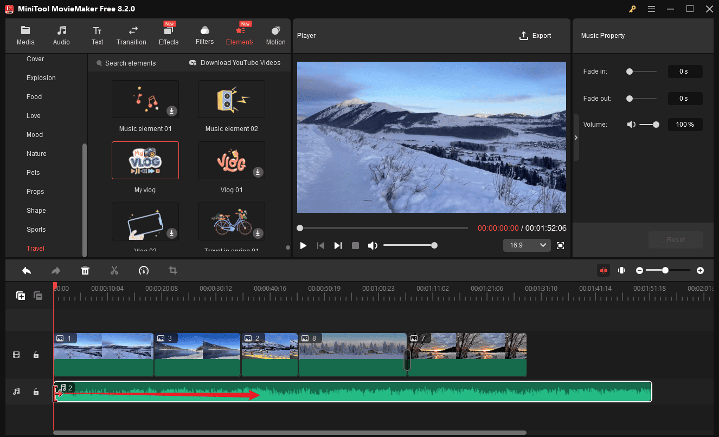The width and height of the screenshot is (719, 437).
Task: Adjust the music Volume slider
Action: (649, 125)
